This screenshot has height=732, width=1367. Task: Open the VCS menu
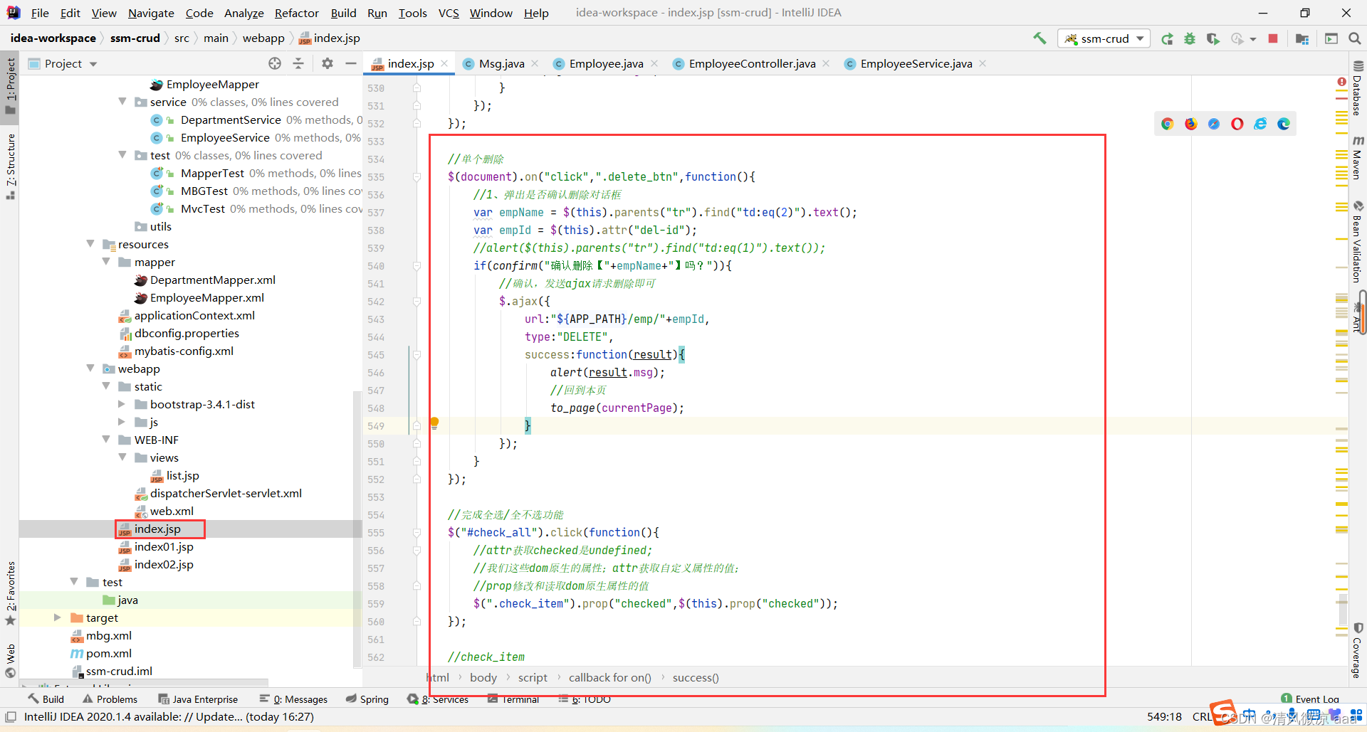[449, 13]
